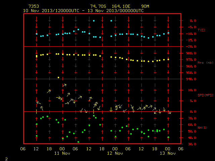Click the Pre (mb) pressure axis label
This screenshot has height=161, width=215.
click(205, 63)
